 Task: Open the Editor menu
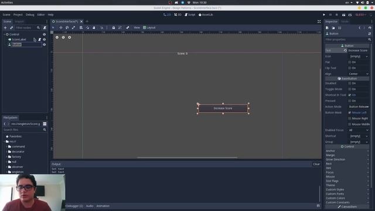(41, 15)
